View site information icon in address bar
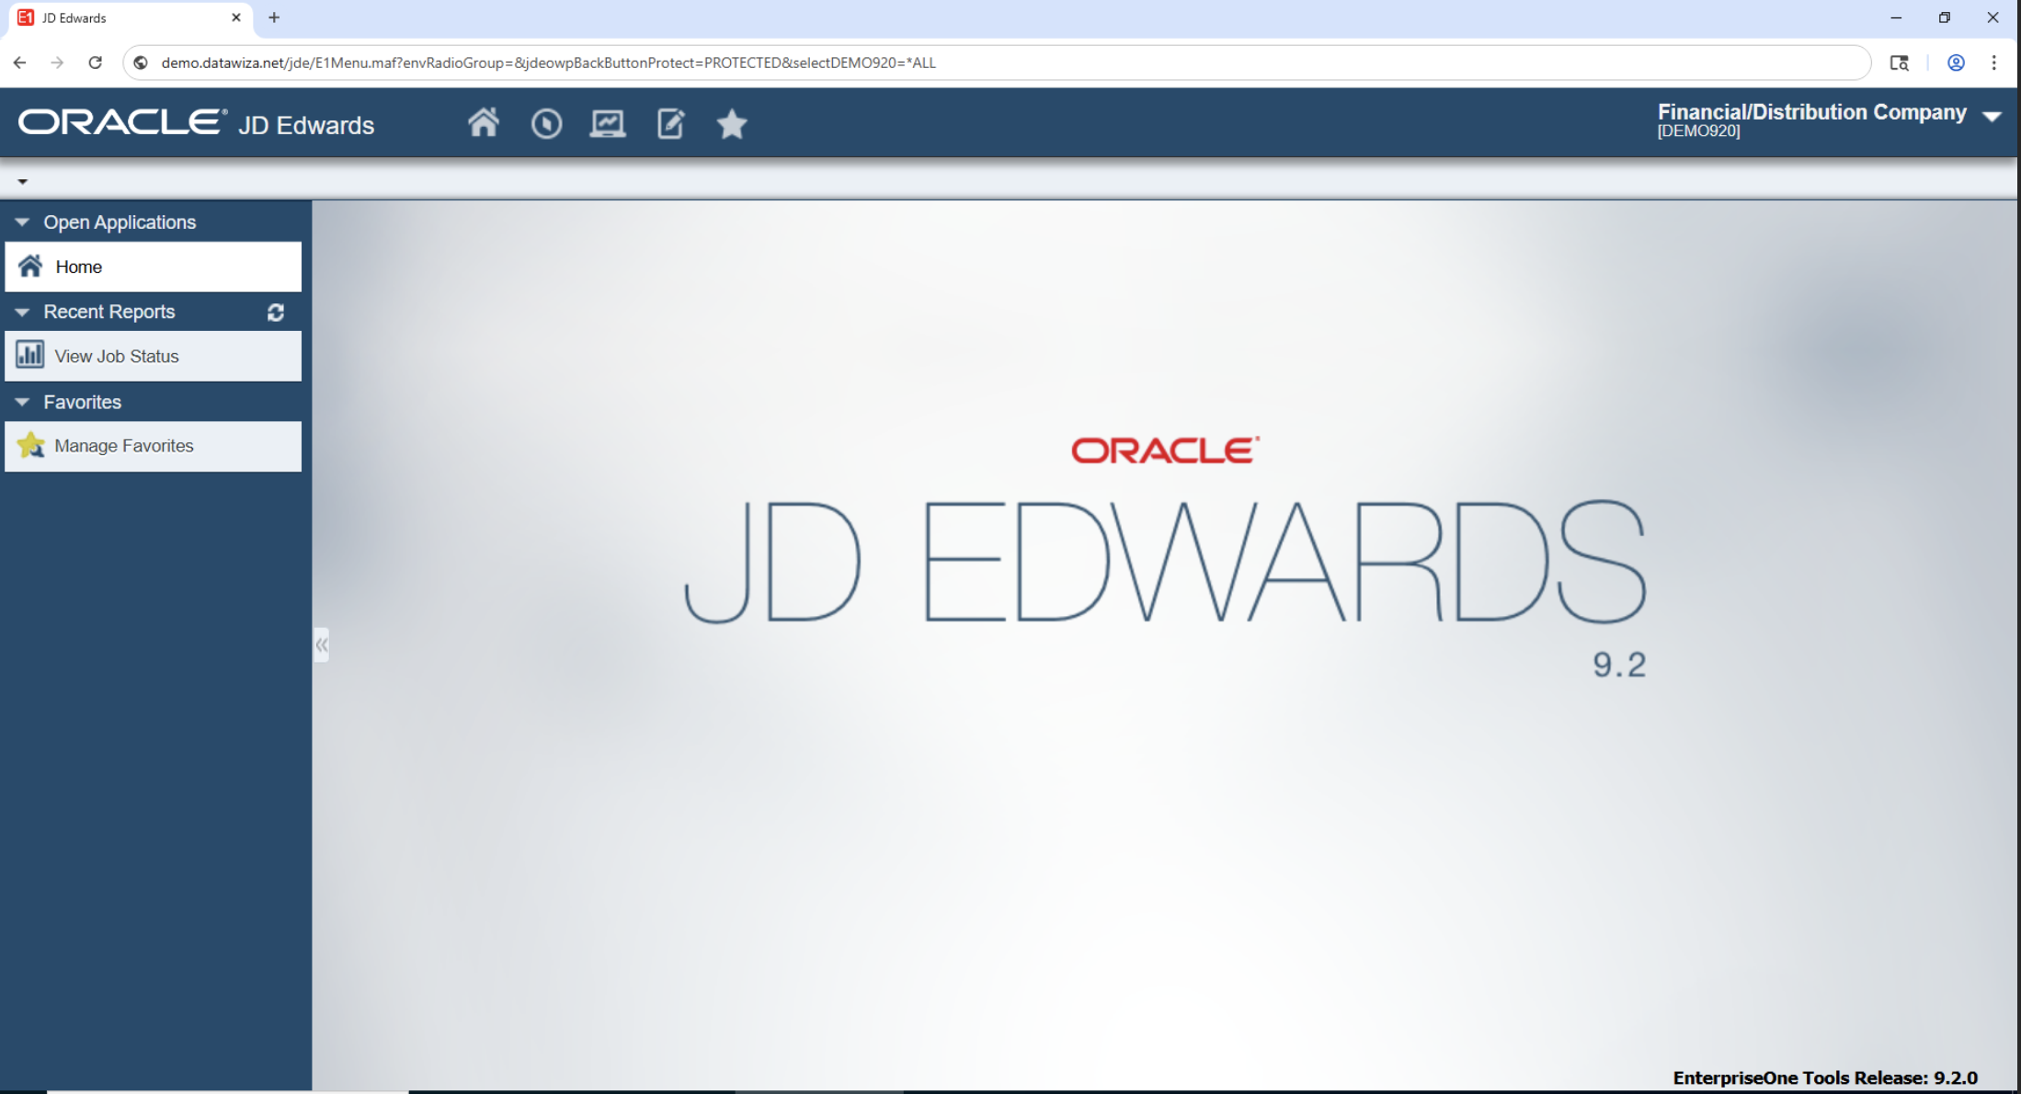Image resolution: width=2021 pixels, height=1094 pixels. [141, 63]
